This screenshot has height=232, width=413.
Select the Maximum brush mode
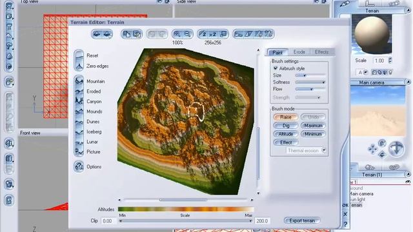(313, 126)
